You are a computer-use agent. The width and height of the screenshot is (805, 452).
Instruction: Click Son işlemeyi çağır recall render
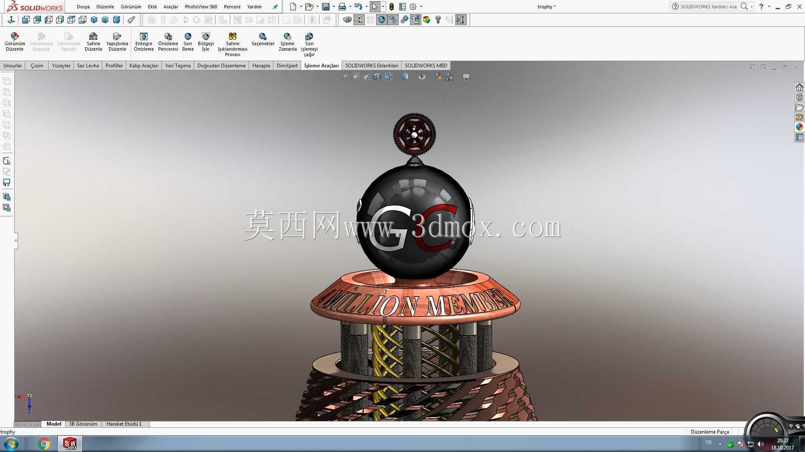pyautogui.click(x=309, y=44)
